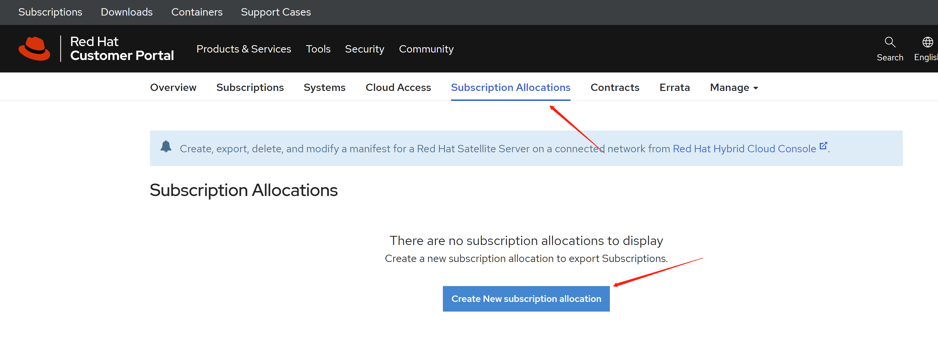Expand the Manage dropdown menu

point(734,88)
